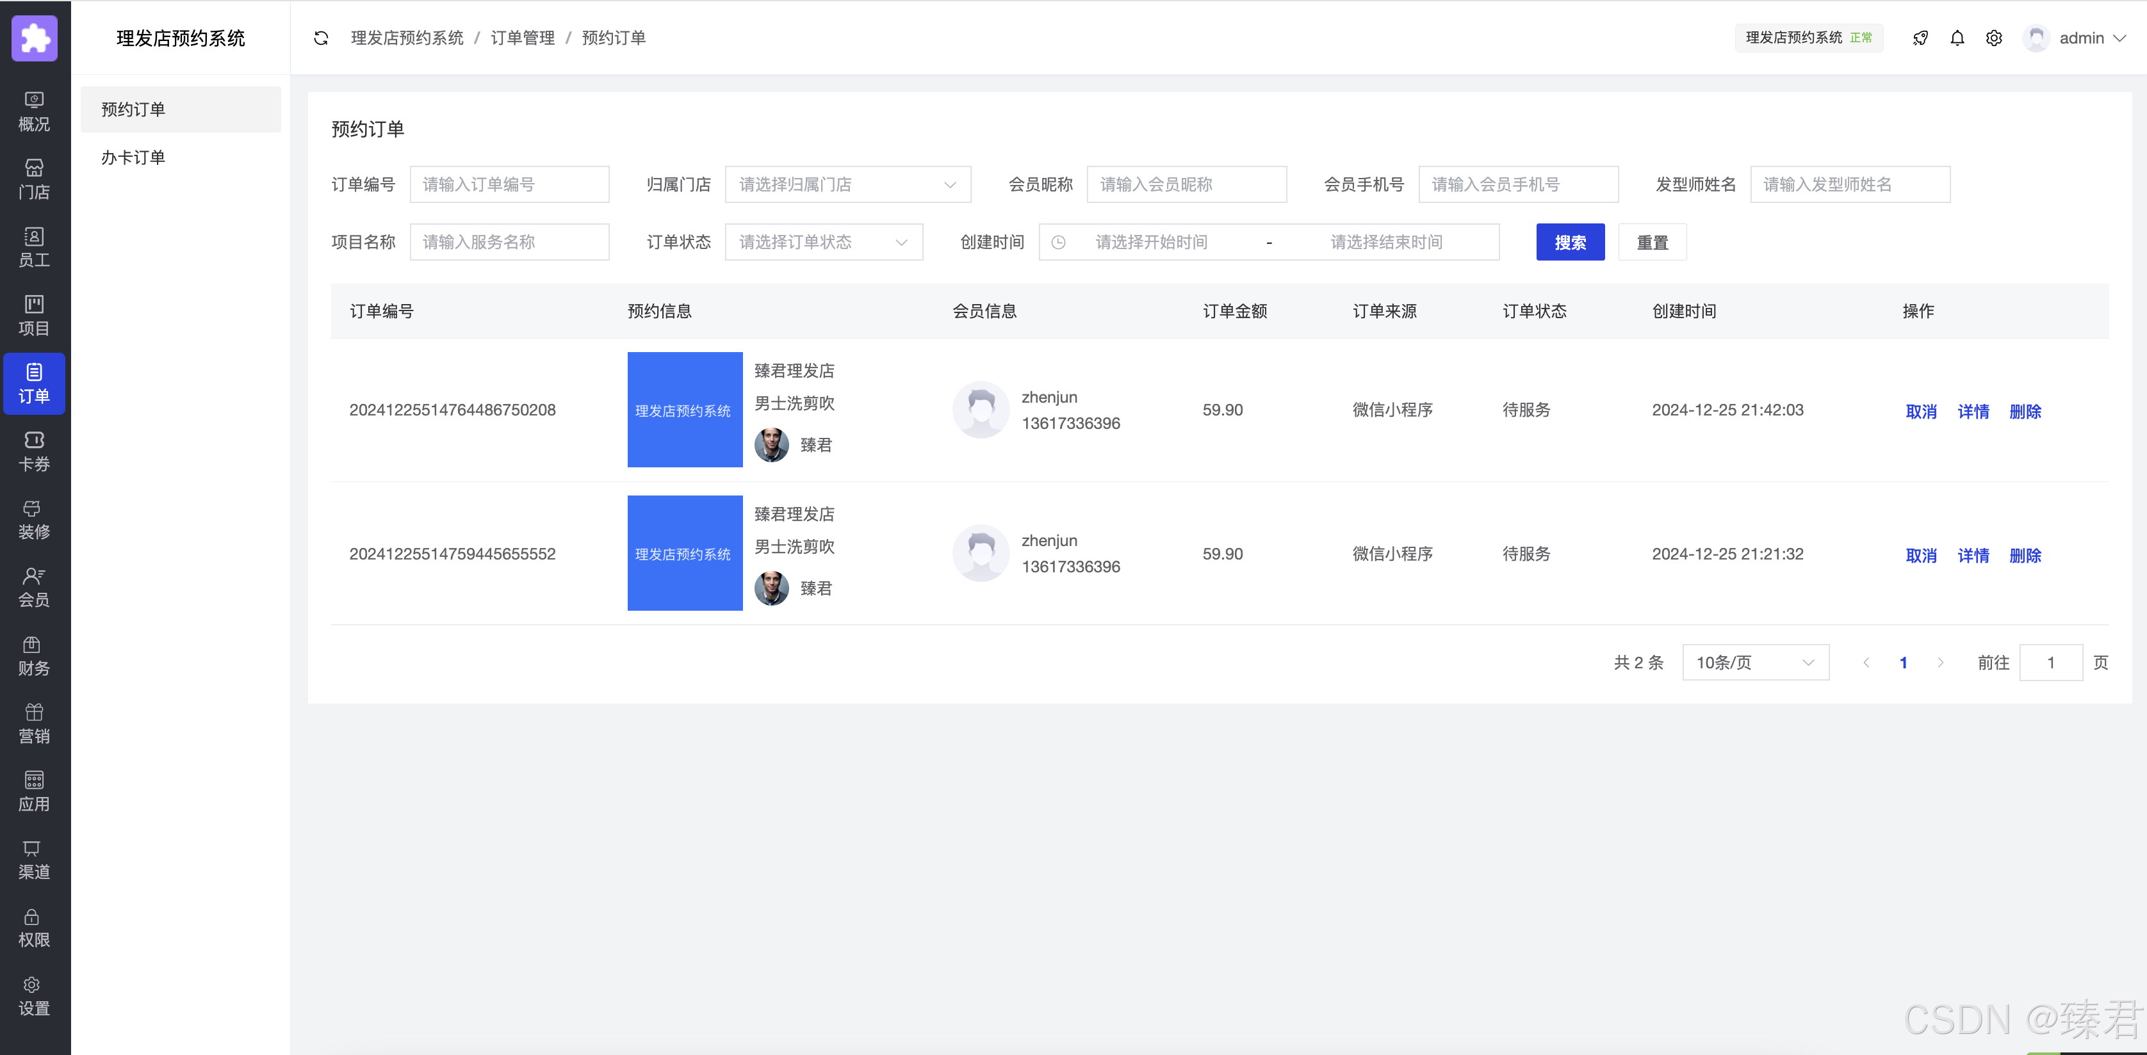
Task: Select the 办卡订单 submenu item
Action: tap(181, 157)
